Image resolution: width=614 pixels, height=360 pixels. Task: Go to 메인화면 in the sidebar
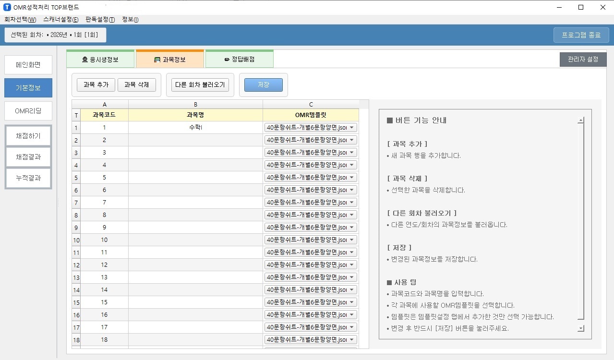[28, 65]
